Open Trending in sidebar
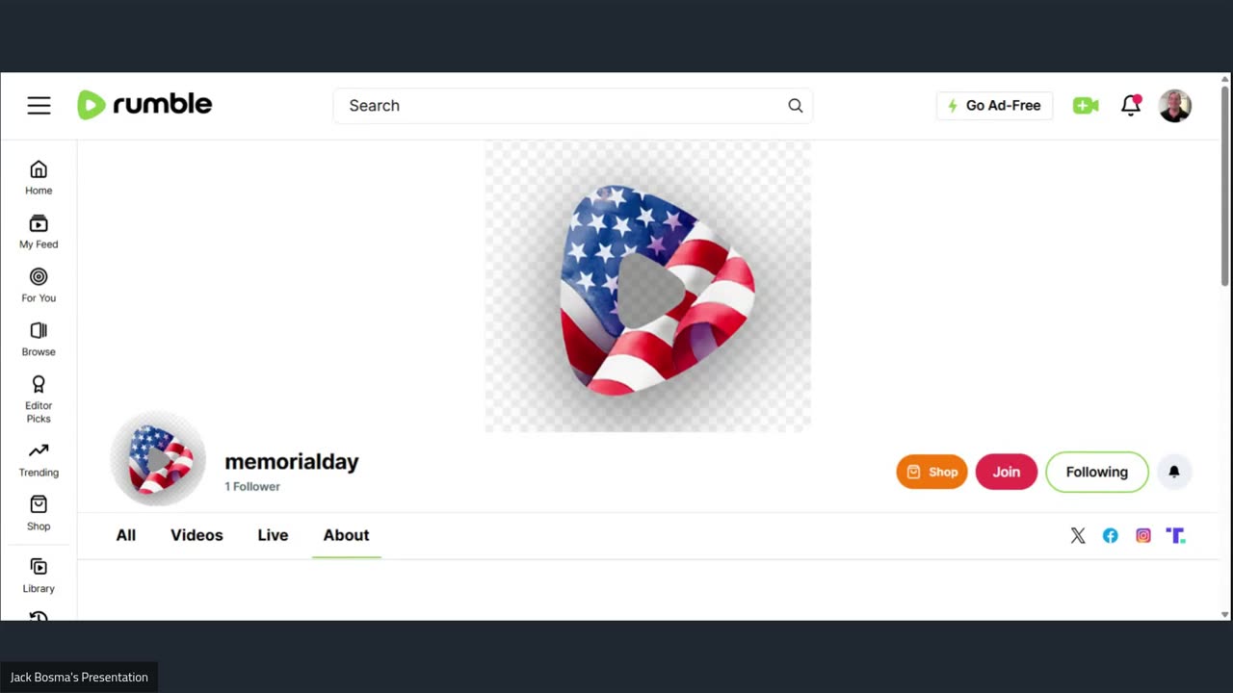 click(x=39, y=460)
